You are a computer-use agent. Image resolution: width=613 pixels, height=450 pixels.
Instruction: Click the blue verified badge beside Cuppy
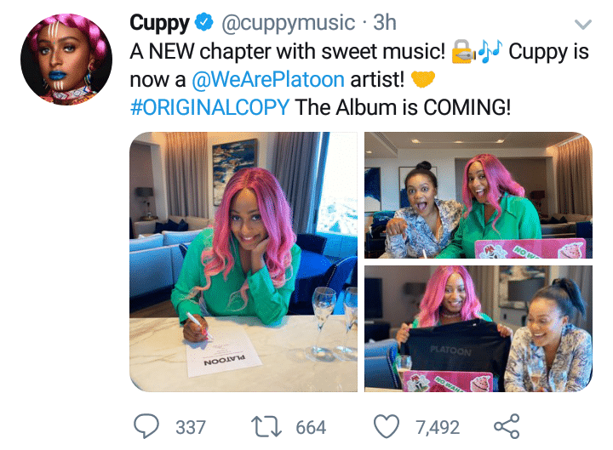(203, 23)
